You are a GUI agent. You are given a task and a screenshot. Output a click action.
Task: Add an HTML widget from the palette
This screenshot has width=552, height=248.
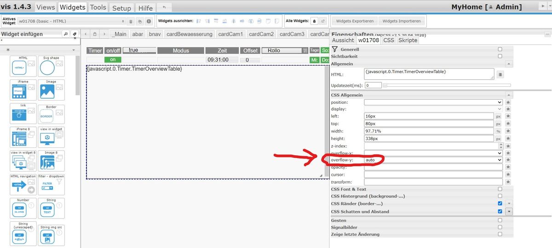pyautogui.click(x=23, y=67)
